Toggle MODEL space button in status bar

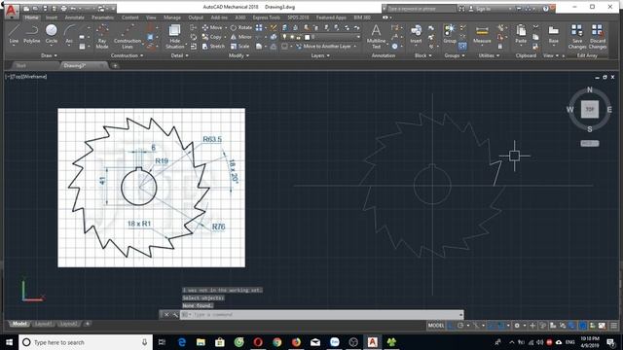click(436, 326)
